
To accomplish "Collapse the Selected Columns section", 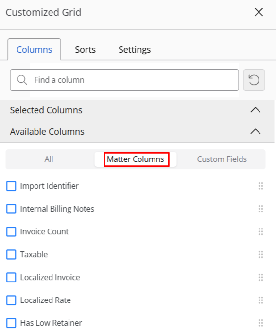I will tap(255, 110).
